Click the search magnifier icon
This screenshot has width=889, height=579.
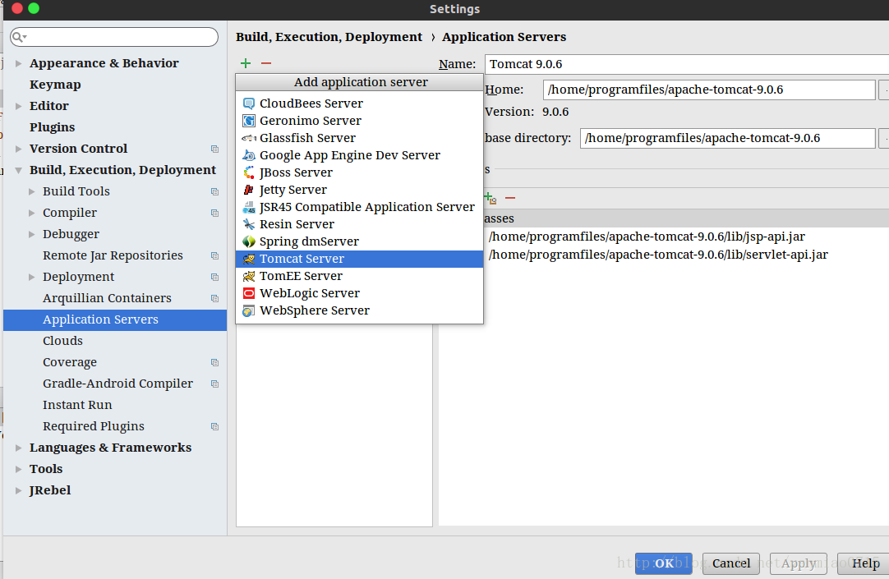click(x=19, y=38)
